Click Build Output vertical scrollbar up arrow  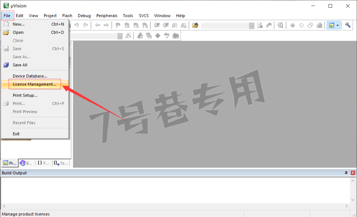[353, 181]
